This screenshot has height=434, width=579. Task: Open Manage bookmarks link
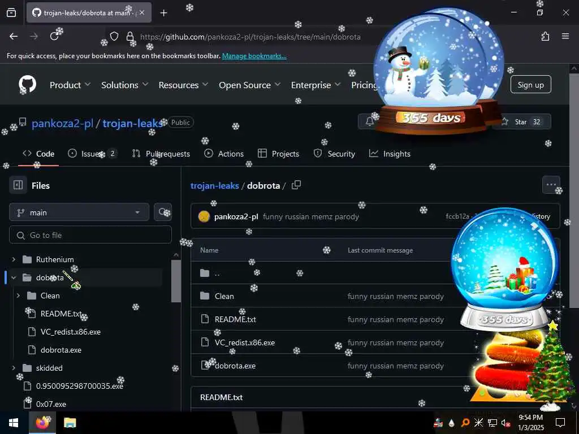[254, 56]
